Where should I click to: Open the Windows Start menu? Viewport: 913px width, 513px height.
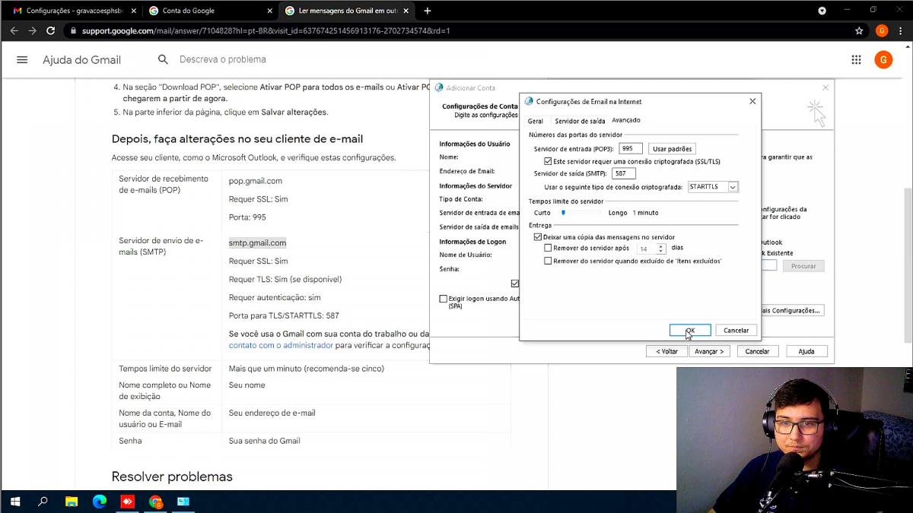pos(14,502)
